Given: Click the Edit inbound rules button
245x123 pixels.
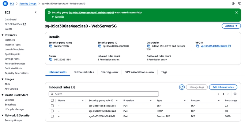Looking at the screenshot, I should point(223,87).
